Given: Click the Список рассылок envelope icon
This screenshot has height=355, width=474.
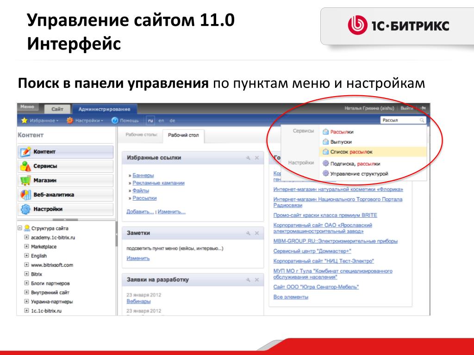Looking at the screenshot, I should pos(325,152).
